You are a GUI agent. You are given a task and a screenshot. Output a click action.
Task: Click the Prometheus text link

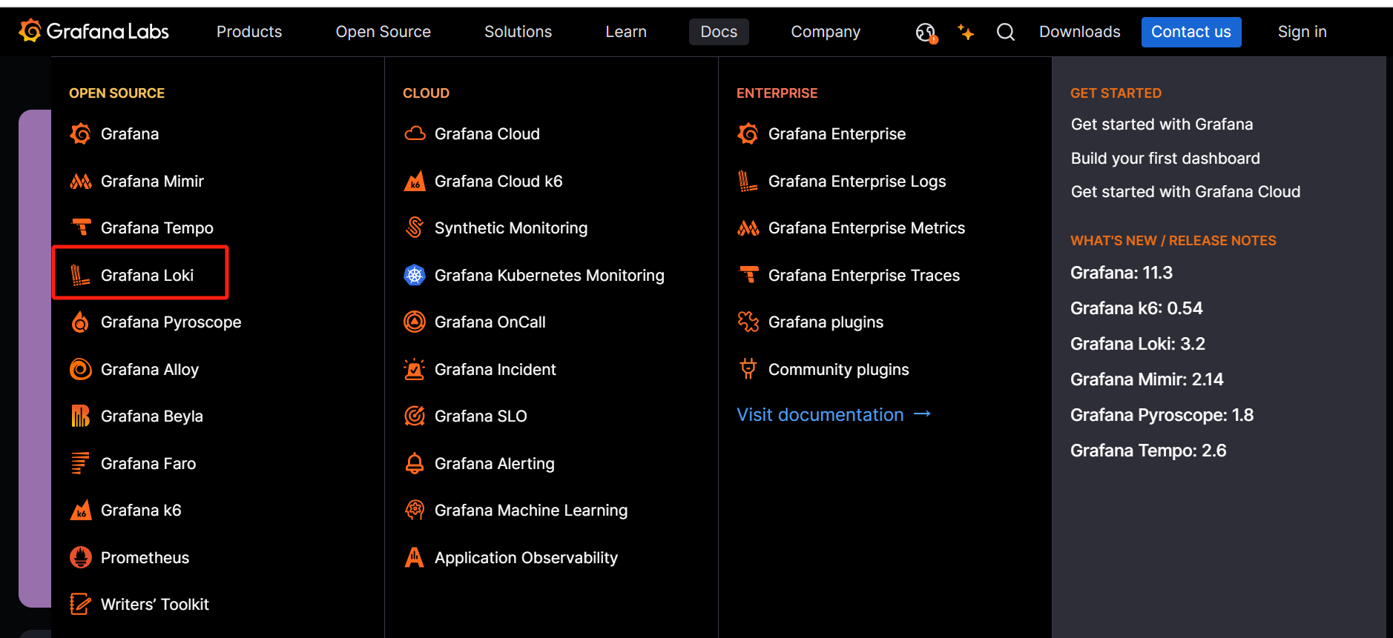click(x=145, y=558)
